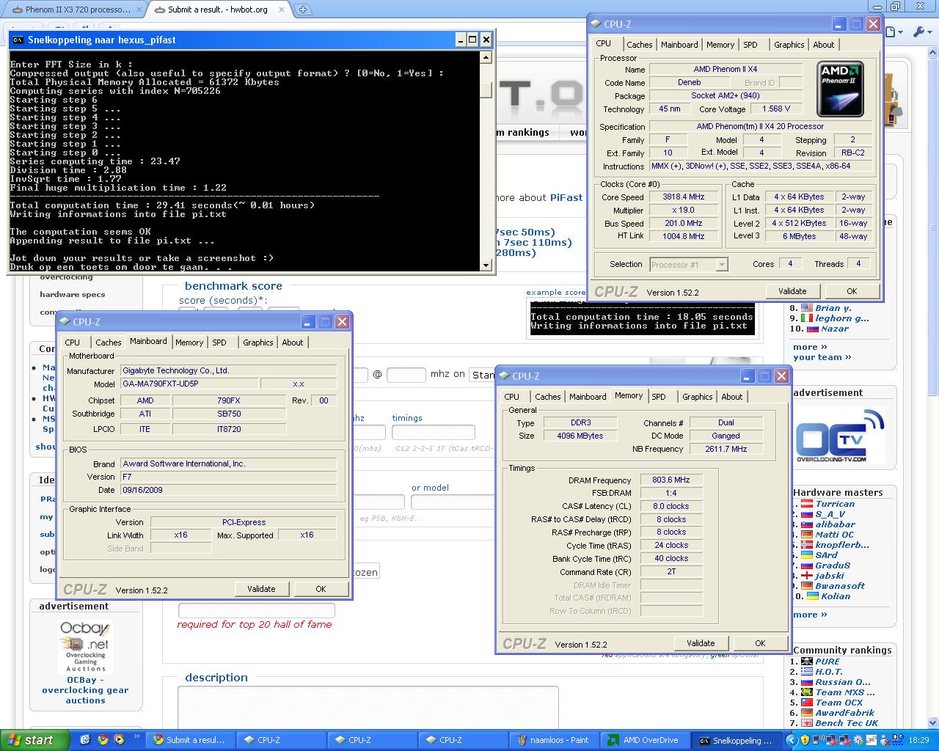
Task: Click the taskbar clock showing 18:29
Action: pos(918,740)
